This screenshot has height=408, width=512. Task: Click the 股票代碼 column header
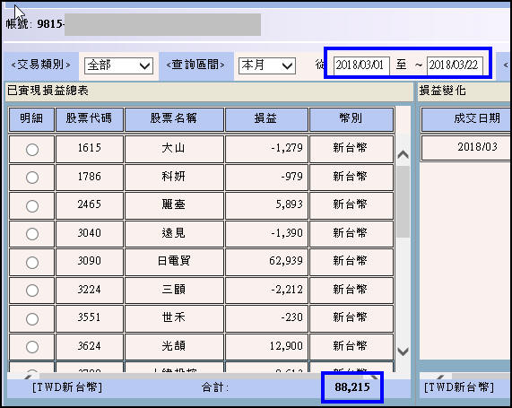click(x=90, y=119)
